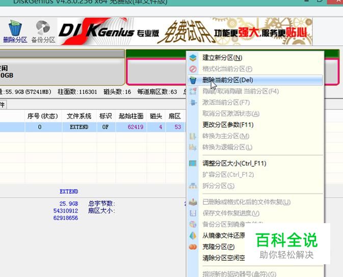Click the 格式化当前分区 icon
343x277 pixels.
[x=193, y=69]
